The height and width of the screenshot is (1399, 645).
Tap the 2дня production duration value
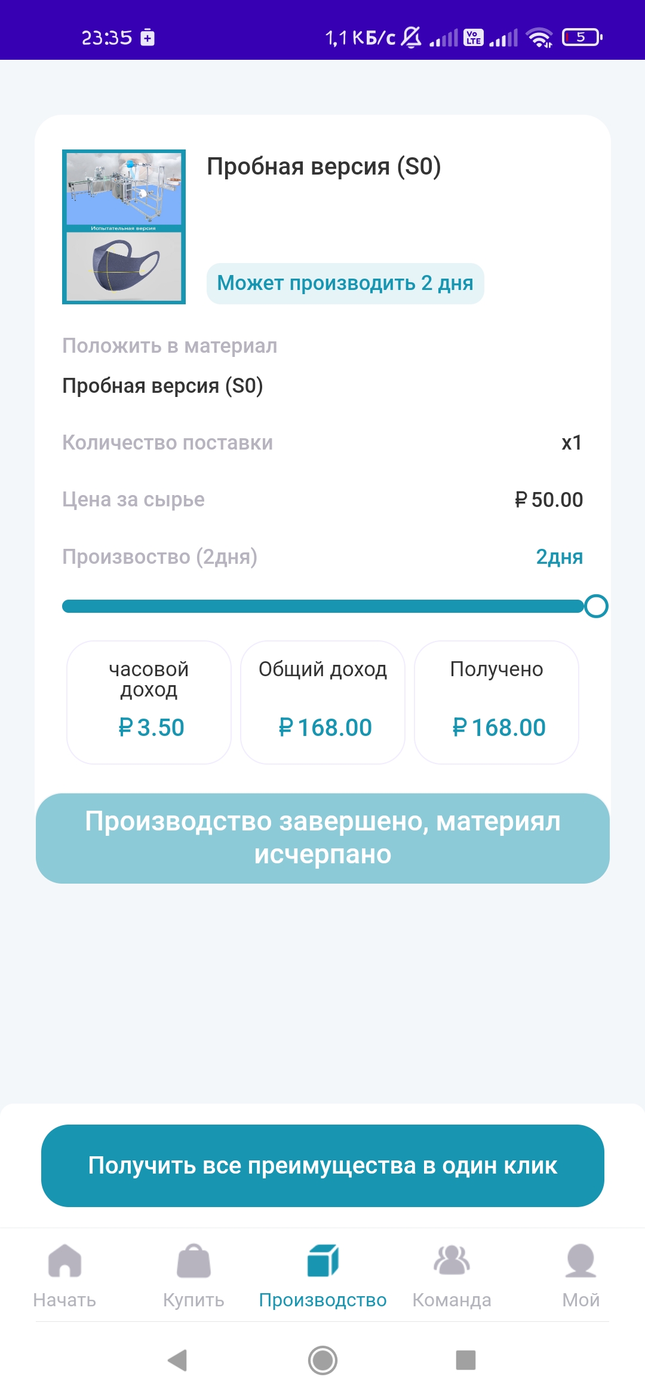point(559,557)
